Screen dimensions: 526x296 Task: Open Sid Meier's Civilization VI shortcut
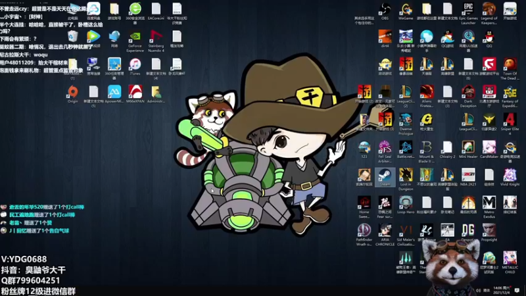pos(406,235)
